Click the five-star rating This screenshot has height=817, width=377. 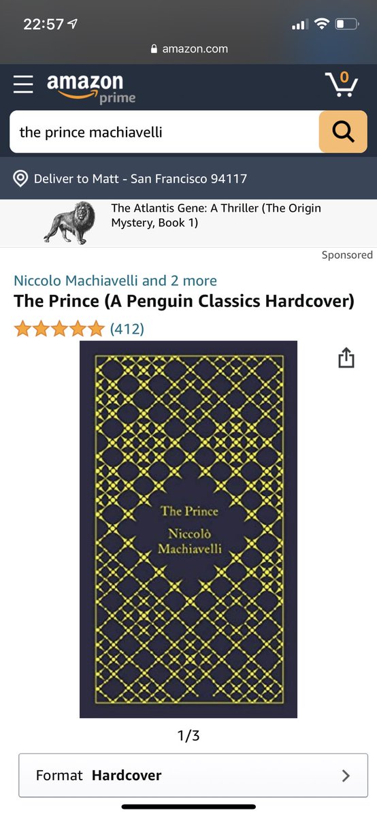[x=59, y=330]
